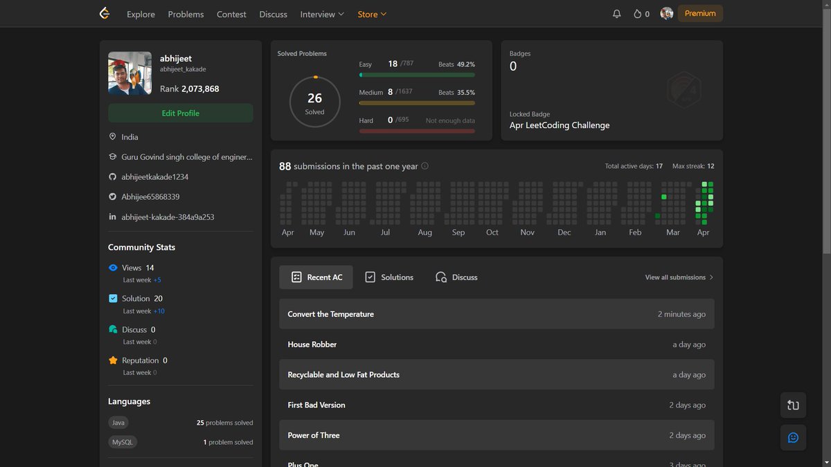Open abhijeetkakade1234 GitHub link

coord(155,177)
